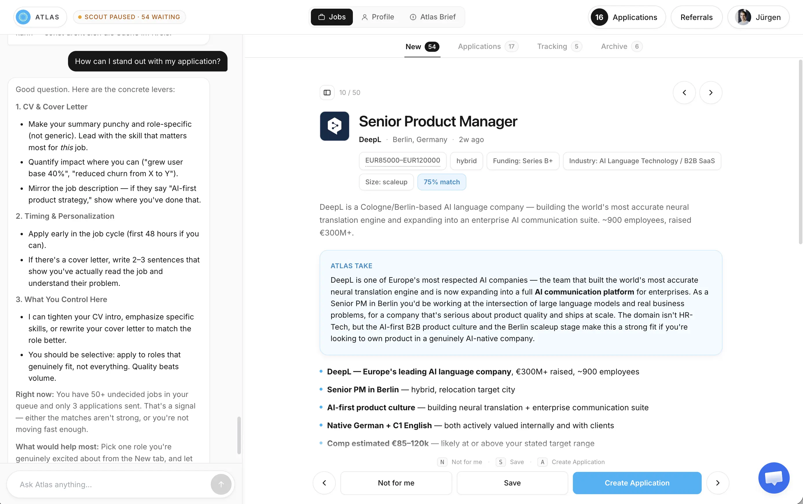Image resolution: width=803 pixels, height=504 pixels.
Task: Click the job detail page scrollbar
Action: [x=800, y=152]
